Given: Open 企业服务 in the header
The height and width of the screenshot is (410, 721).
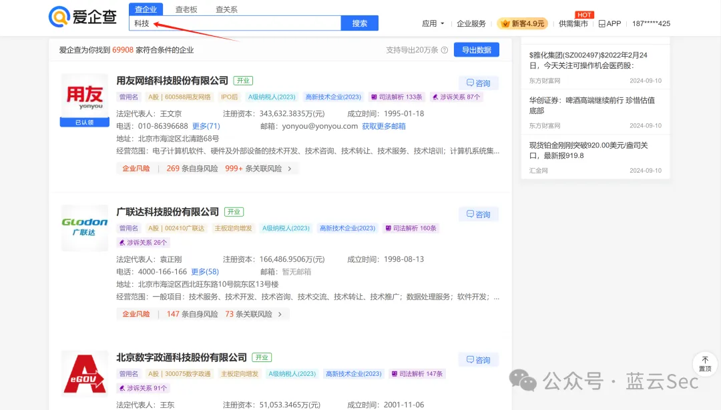Looking at the screenshot, I should point(471,23).
